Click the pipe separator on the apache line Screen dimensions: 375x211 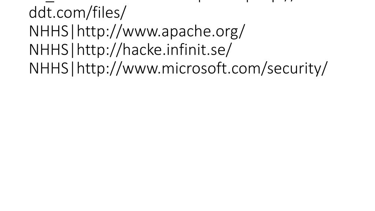pos(73,32)
